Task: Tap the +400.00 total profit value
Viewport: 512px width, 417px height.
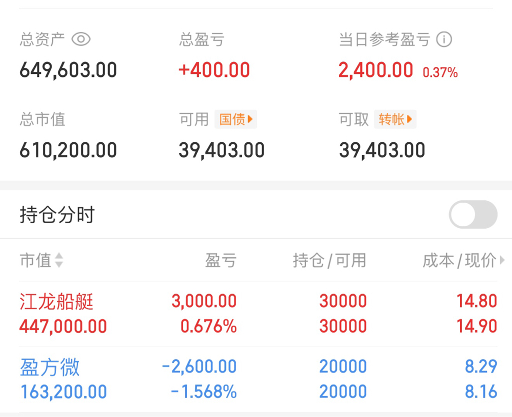Action: [x=214, y=70]
